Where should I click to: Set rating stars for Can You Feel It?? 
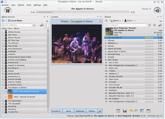click(149, 38)
